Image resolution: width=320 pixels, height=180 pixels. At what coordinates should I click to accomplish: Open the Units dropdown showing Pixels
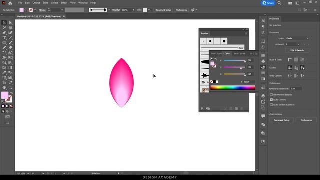pos(297,38)
